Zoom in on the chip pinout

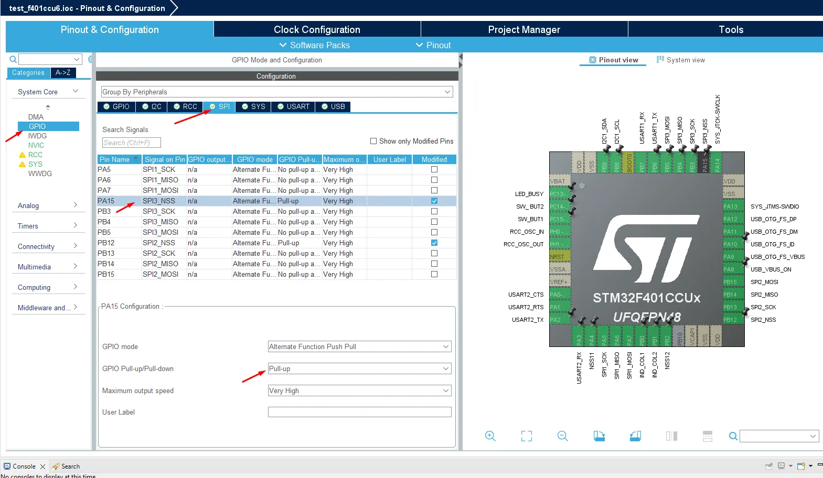[x=490, y=436]
